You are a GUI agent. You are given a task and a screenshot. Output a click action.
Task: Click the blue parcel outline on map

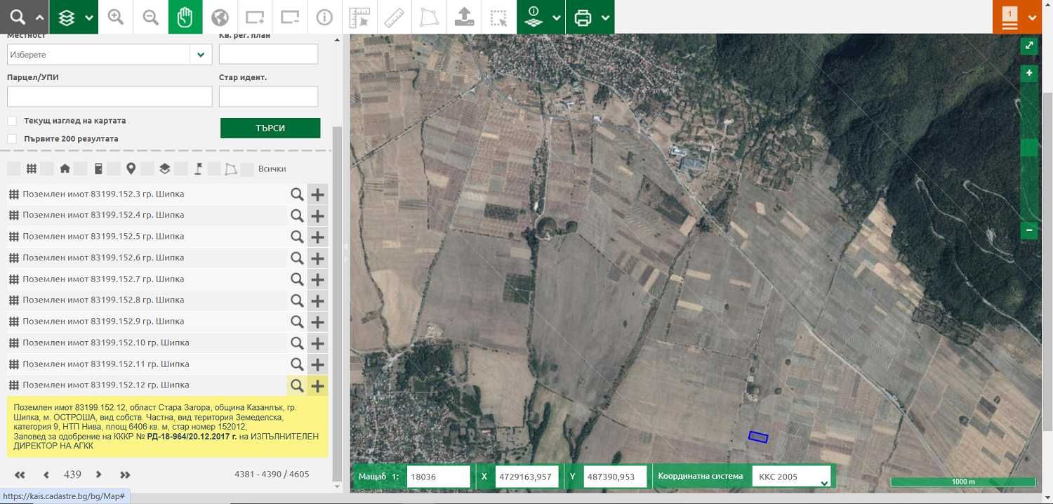[758, 437]
